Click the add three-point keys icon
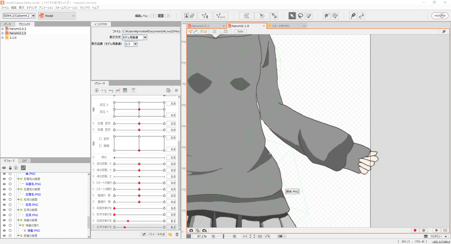Image resolution: width=451 pixels, height=244 pixels. (x=111, y=90)
